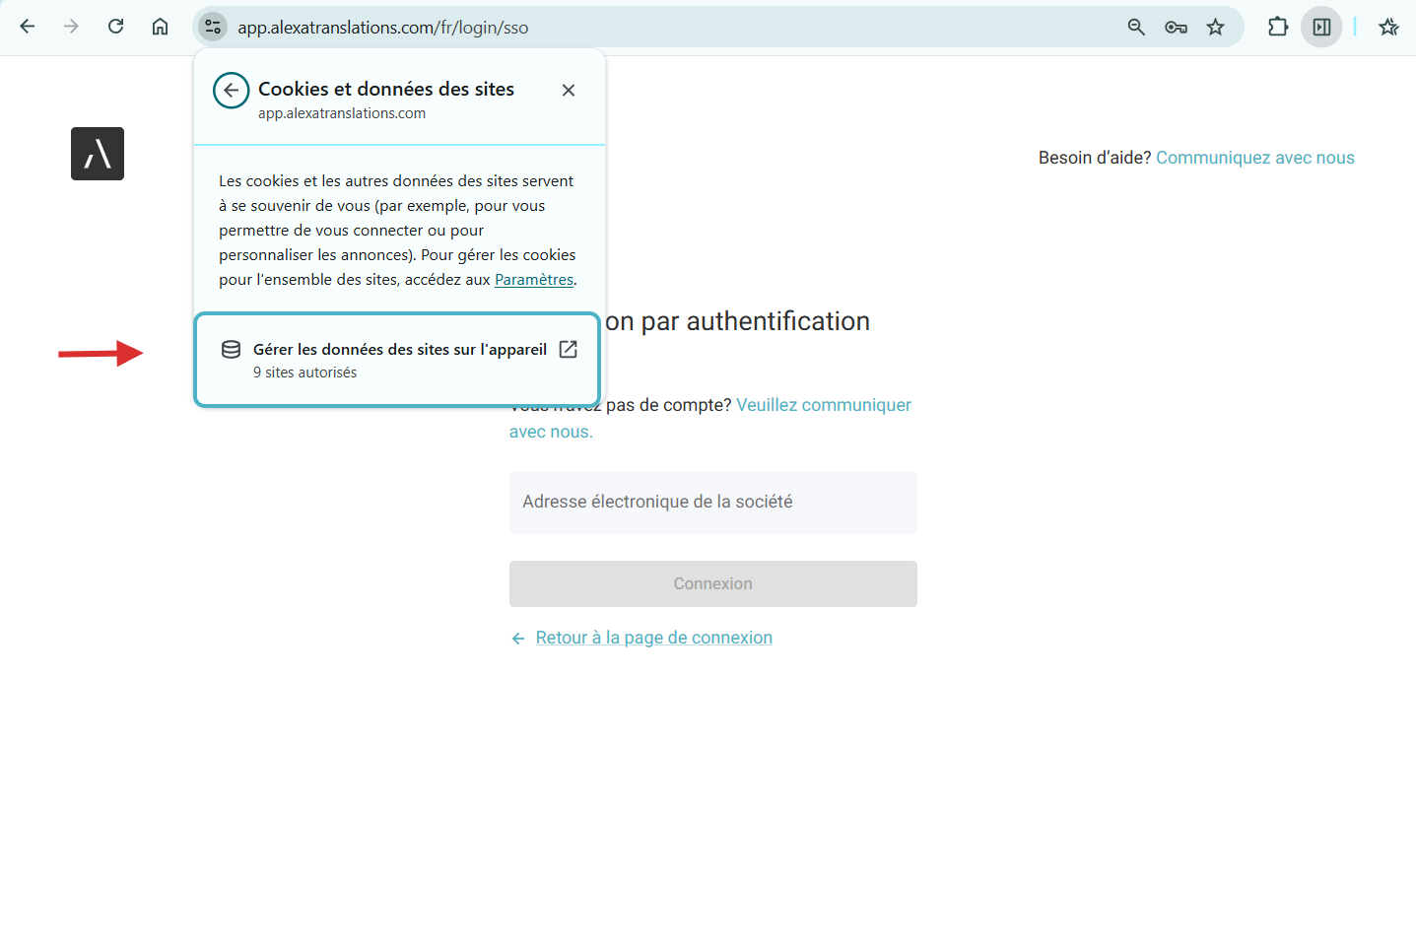Screen dimensions: 1416x948
Task: Close the cookies and site data popup
Action: [569, 91]
